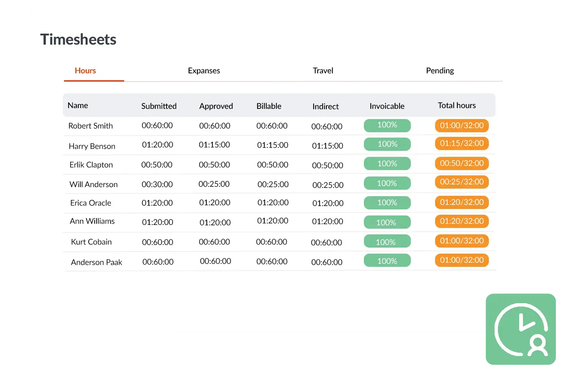Click Erica Oracle's 01:20/32:00 total badge
Screen dimensions: 568x378
462,202
